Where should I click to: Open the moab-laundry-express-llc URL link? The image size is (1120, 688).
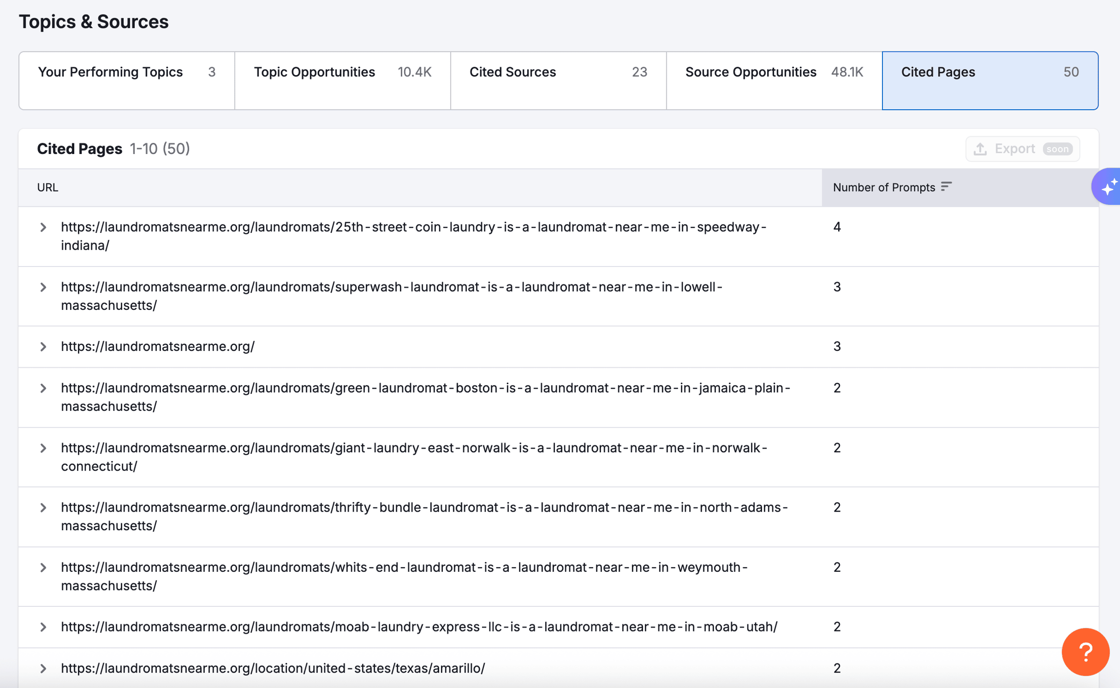(419, 627)
